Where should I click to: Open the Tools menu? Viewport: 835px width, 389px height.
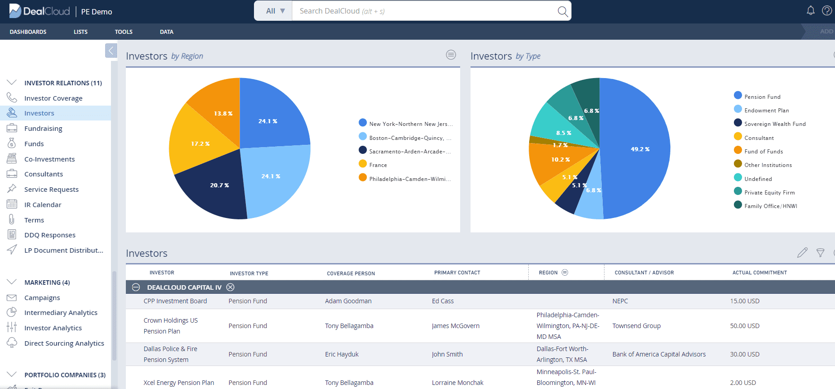click(124, 32)
